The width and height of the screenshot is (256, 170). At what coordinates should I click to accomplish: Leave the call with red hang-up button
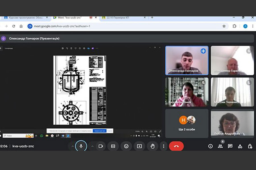click(x=176, y=146)
